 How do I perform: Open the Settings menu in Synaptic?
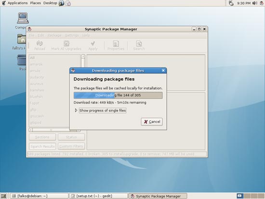[x=72, y=35]
